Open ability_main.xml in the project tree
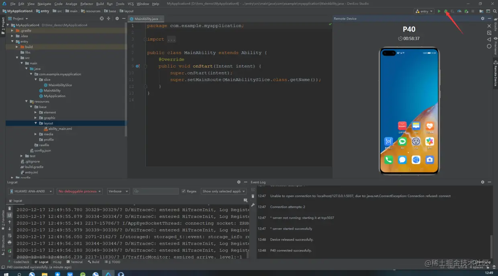 coord(58,129)
